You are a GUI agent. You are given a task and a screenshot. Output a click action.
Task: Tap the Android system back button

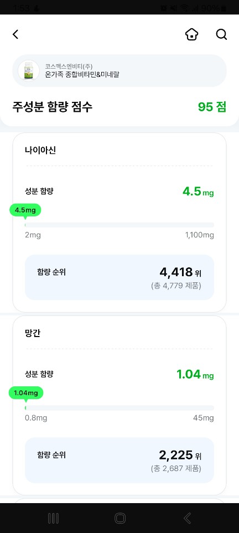point(187,518)
